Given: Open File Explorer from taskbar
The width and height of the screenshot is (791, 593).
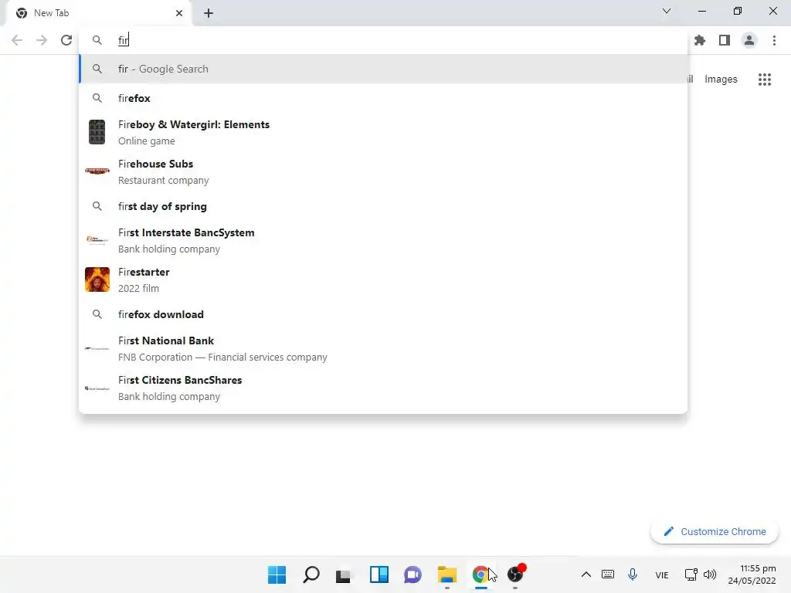Looking at the screenshot, I should click(447, 574).
